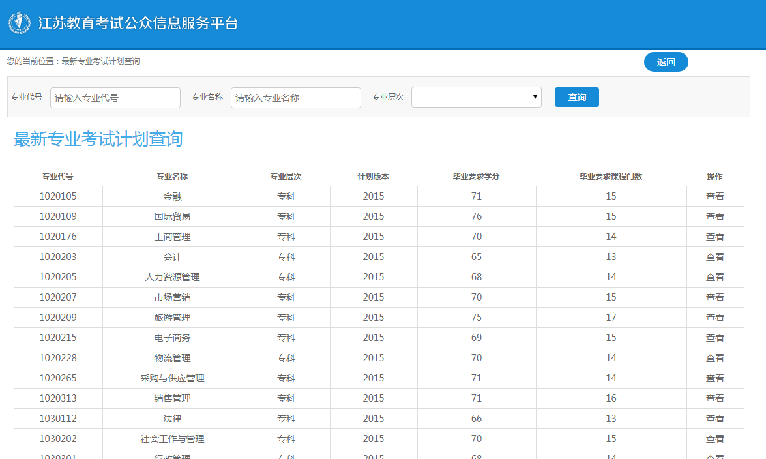Focus the 专业名称 input field
The image size is (766, 459).
pos(296,98)
